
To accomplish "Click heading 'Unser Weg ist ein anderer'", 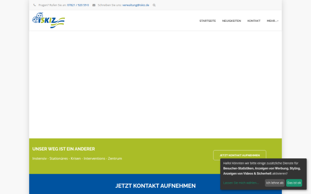I will point(64,149).
